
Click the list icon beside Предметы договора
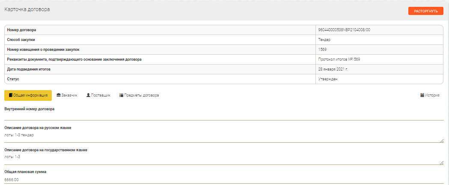121,95
